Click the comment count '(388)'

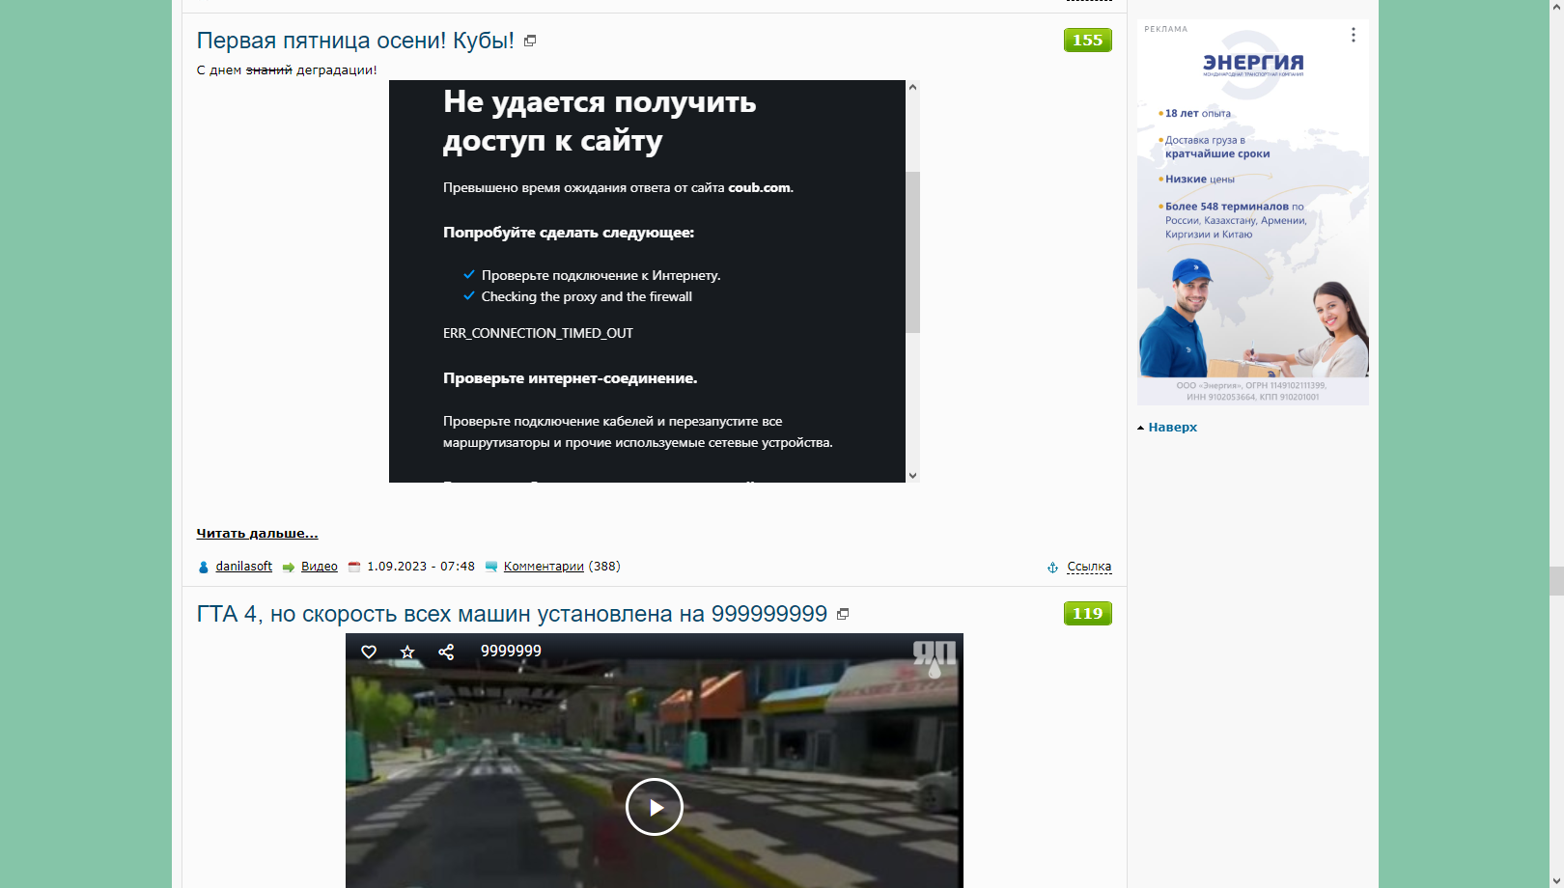click(x=604, y=567)
